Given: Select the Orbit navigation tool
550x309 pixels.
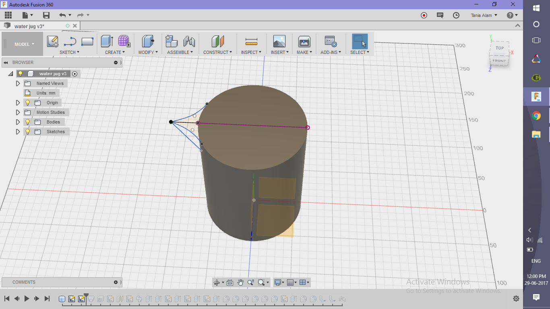Looking at the screenshot, I should tap(217, 282).
